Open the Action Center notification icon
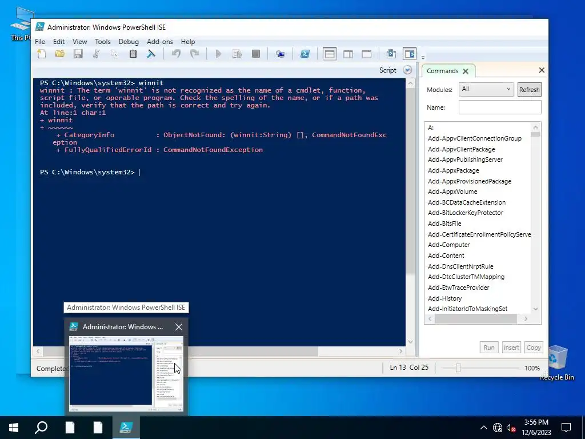This screenshot has height=439, width=585. 566,428
